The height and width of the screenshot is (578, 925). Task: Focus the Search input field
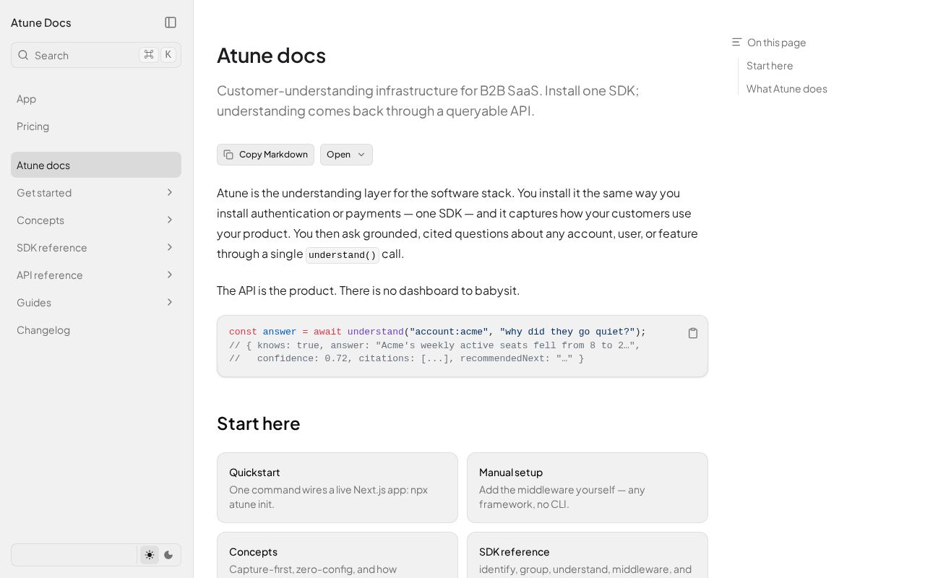[x=96, y=55]
